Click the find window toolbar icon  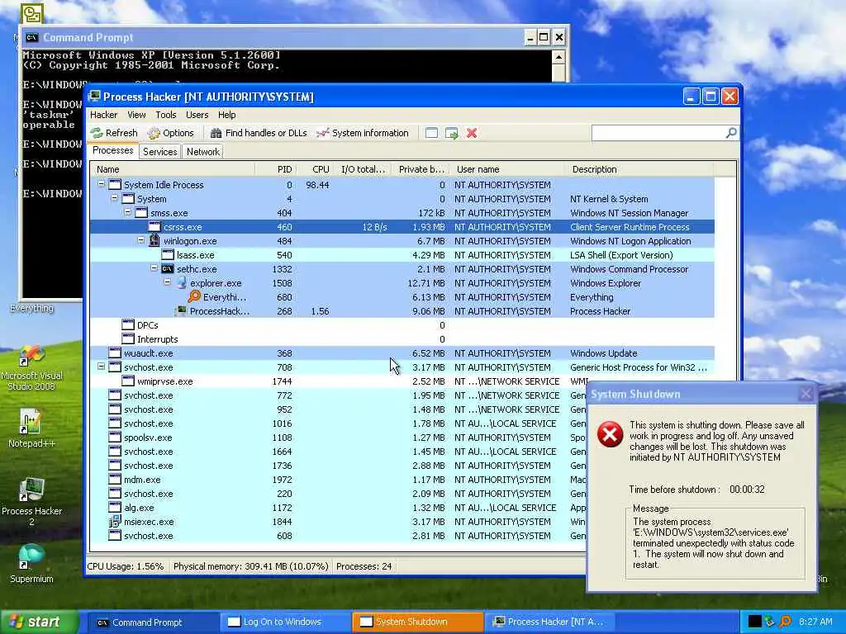pyautogui.click(x=431, y=133)
